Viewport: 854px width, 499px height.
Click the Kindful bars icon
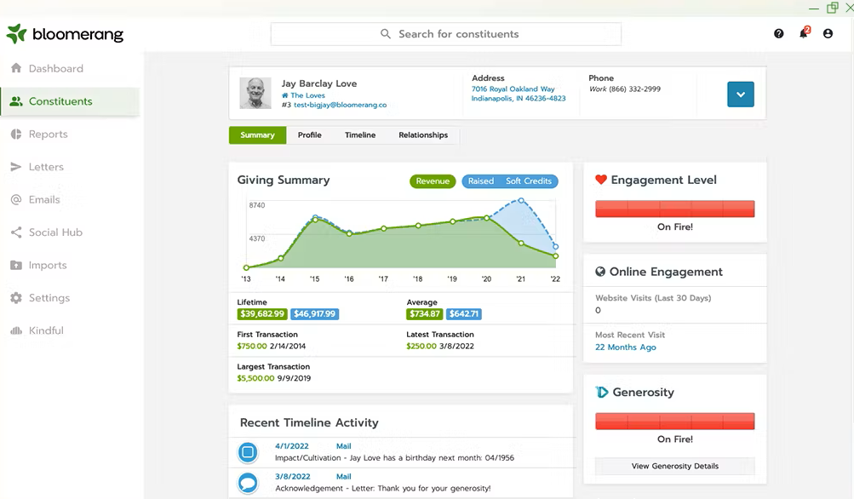pyautogui.click(x=16, y=330)
